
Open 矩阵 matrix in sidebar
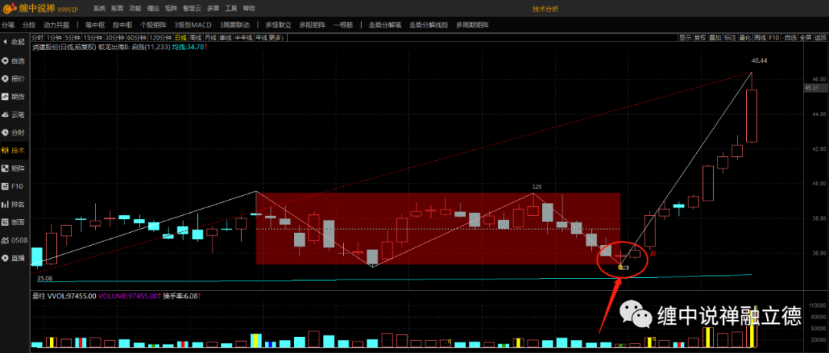click(x=15, y=168)
